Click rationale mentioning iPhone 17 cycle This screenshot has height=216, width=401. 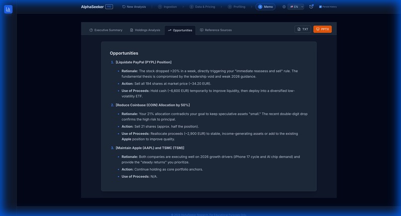pos(211,159)
